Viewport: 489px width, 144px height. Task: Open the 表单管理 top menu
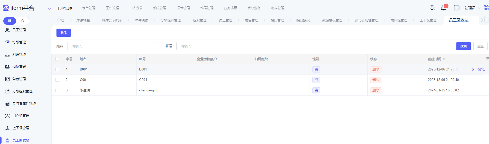click(89, 8)
